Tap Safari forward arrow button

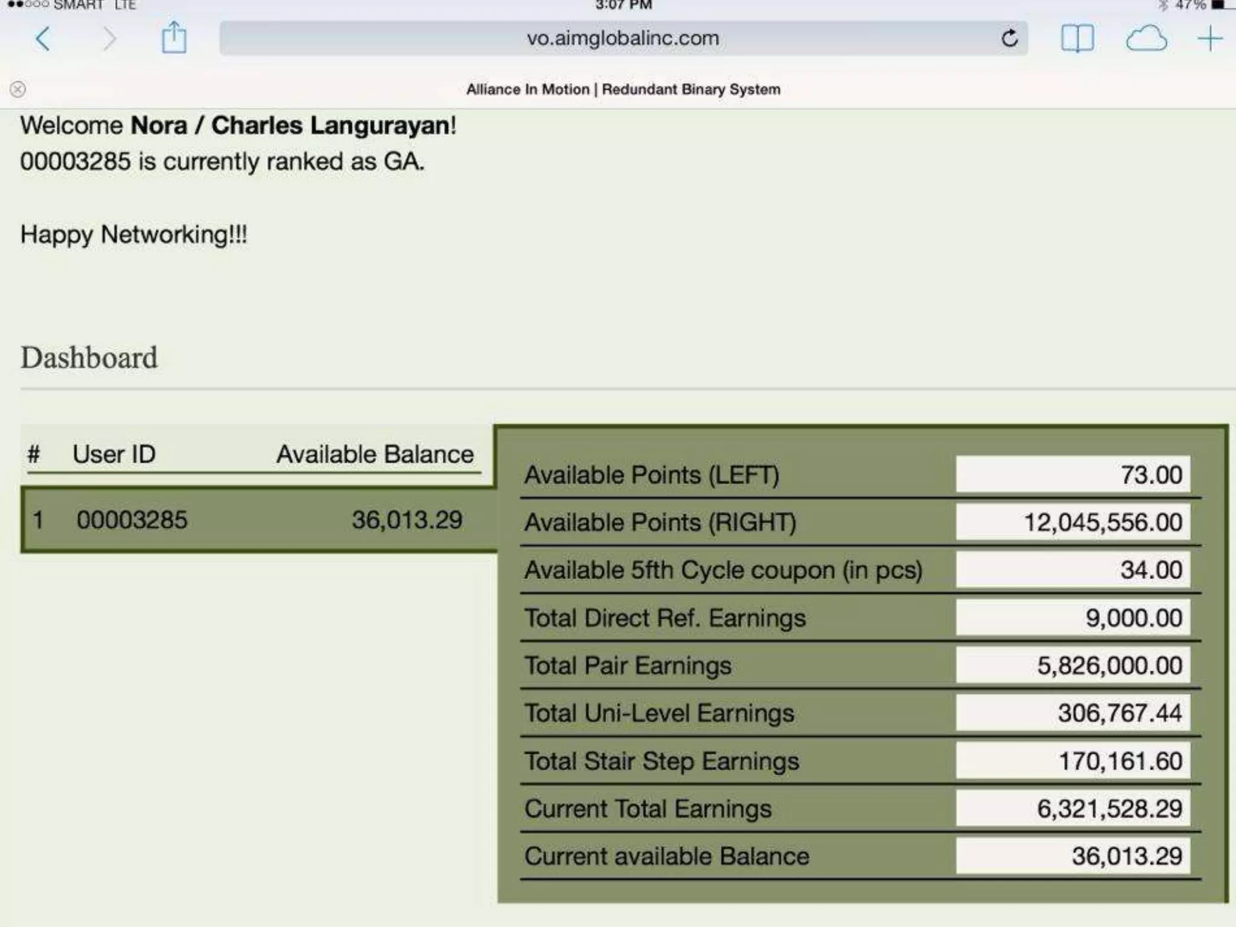point(109,39)
